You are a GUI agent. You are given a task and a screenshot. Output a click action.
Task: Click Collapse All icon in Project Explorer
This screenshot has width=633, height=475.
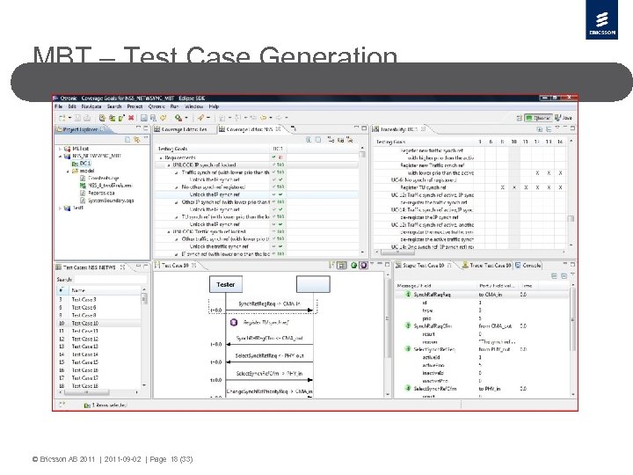pos(127,140)
